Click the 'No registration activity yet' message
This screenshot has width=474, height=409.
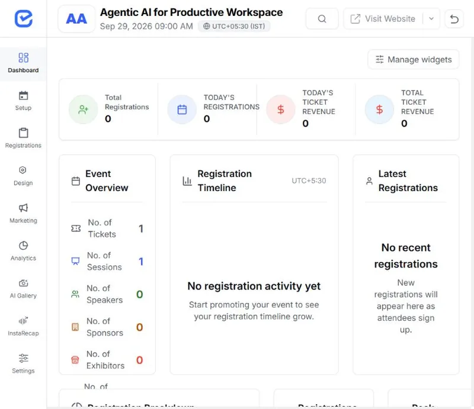pos(254,286)
